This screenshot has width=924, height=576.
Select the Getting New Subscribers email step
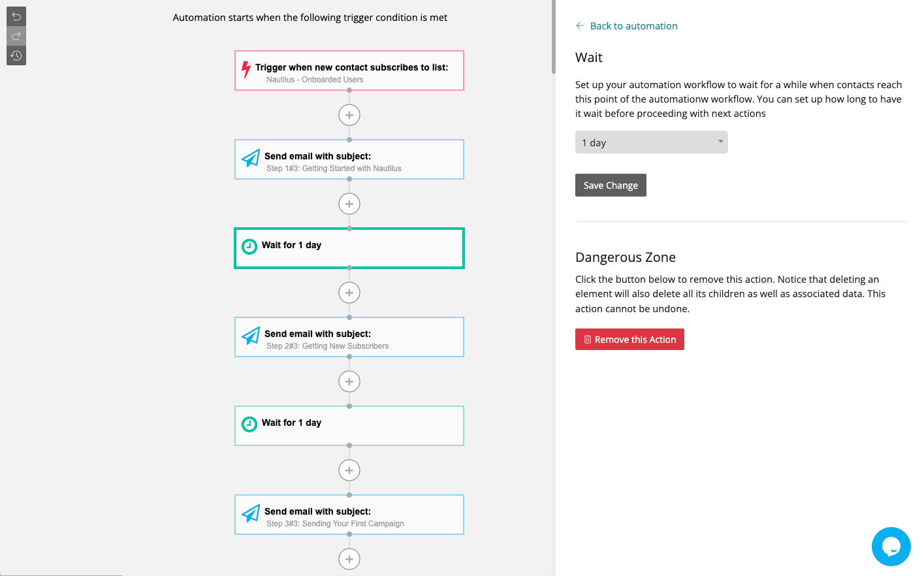[349, 337]
